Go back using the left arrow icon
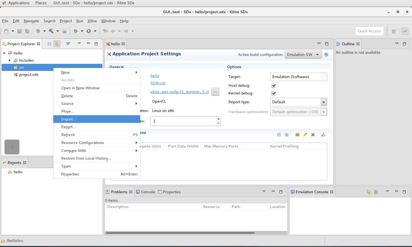The image size is (412, 247). click(x=113, y=31)
